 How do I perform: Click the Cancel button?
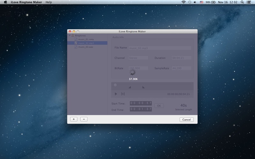186,120
